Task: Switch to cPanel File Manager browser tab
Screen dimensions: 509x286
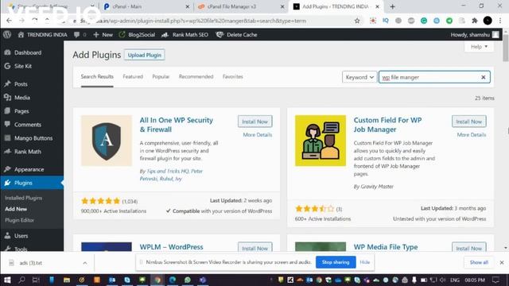Action: pos(240,6)
